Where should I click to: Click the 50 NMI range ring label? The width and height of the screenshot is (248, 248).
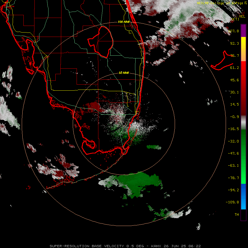(124, 73)
